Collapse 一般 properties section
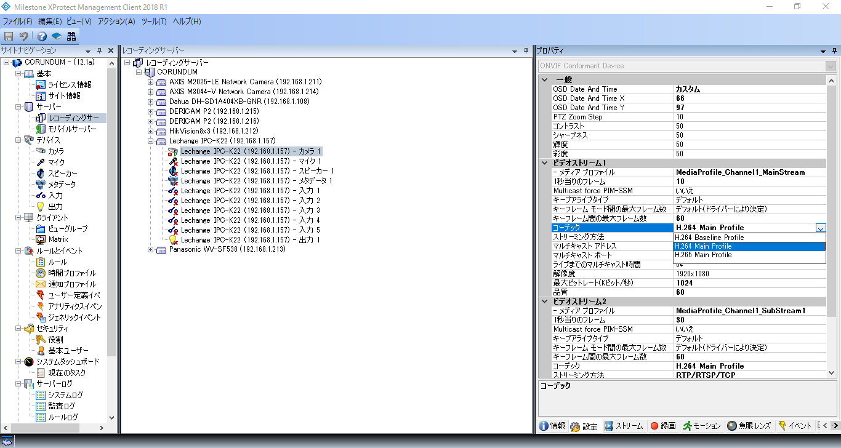The image size is (841, 448). pyautogui.click(x=544, y=80)
